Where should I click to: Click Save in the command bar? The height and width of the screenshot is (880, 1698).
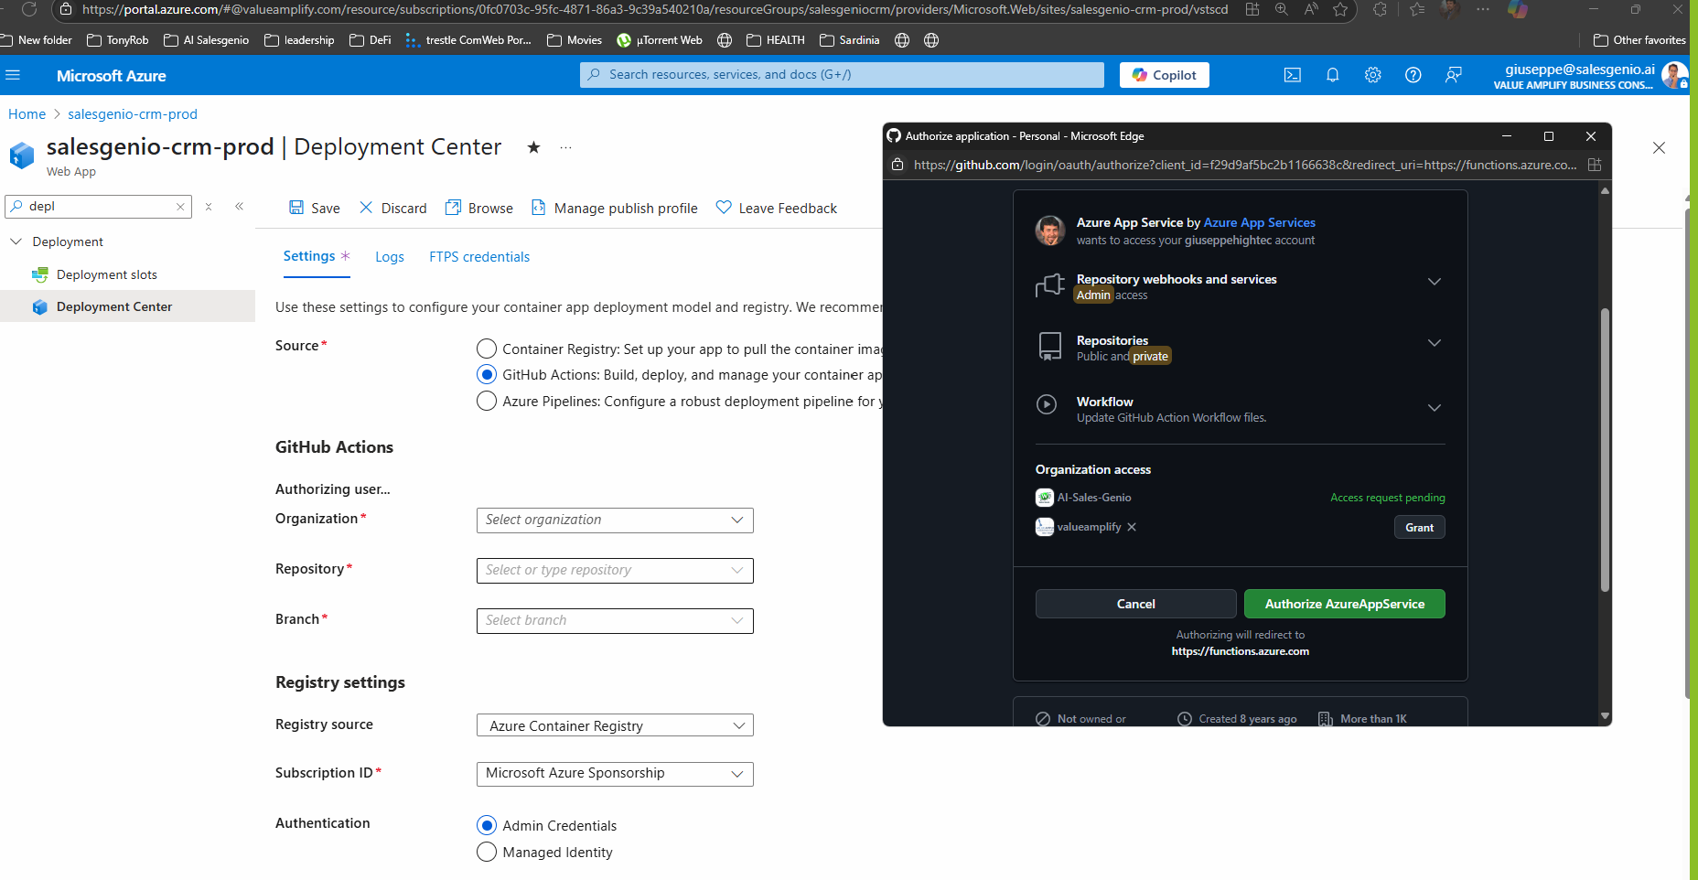315,209
